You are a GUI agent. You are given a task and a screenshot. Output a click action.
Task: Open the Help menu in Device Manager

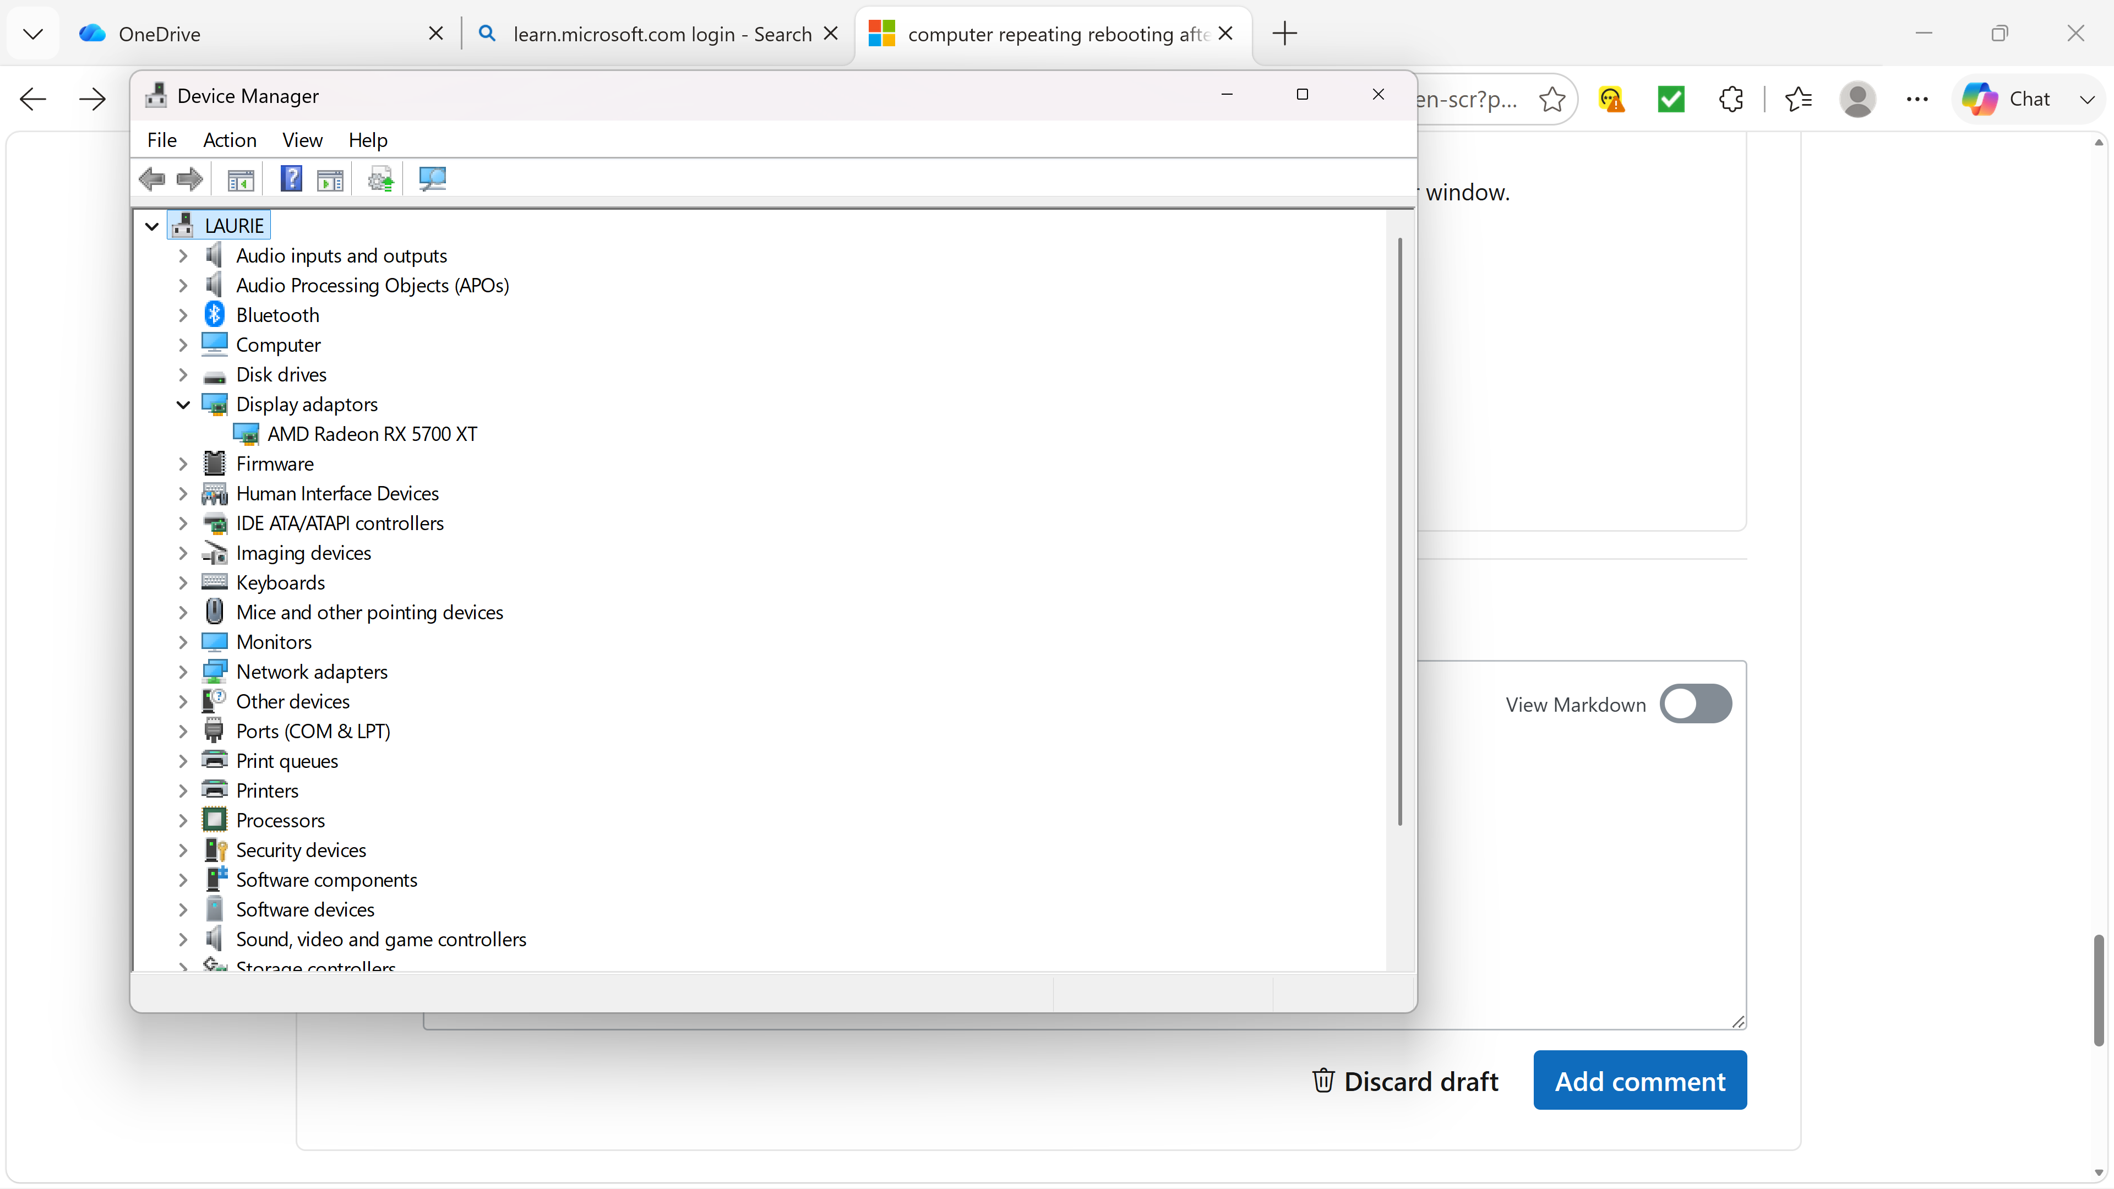click(368, 140)
